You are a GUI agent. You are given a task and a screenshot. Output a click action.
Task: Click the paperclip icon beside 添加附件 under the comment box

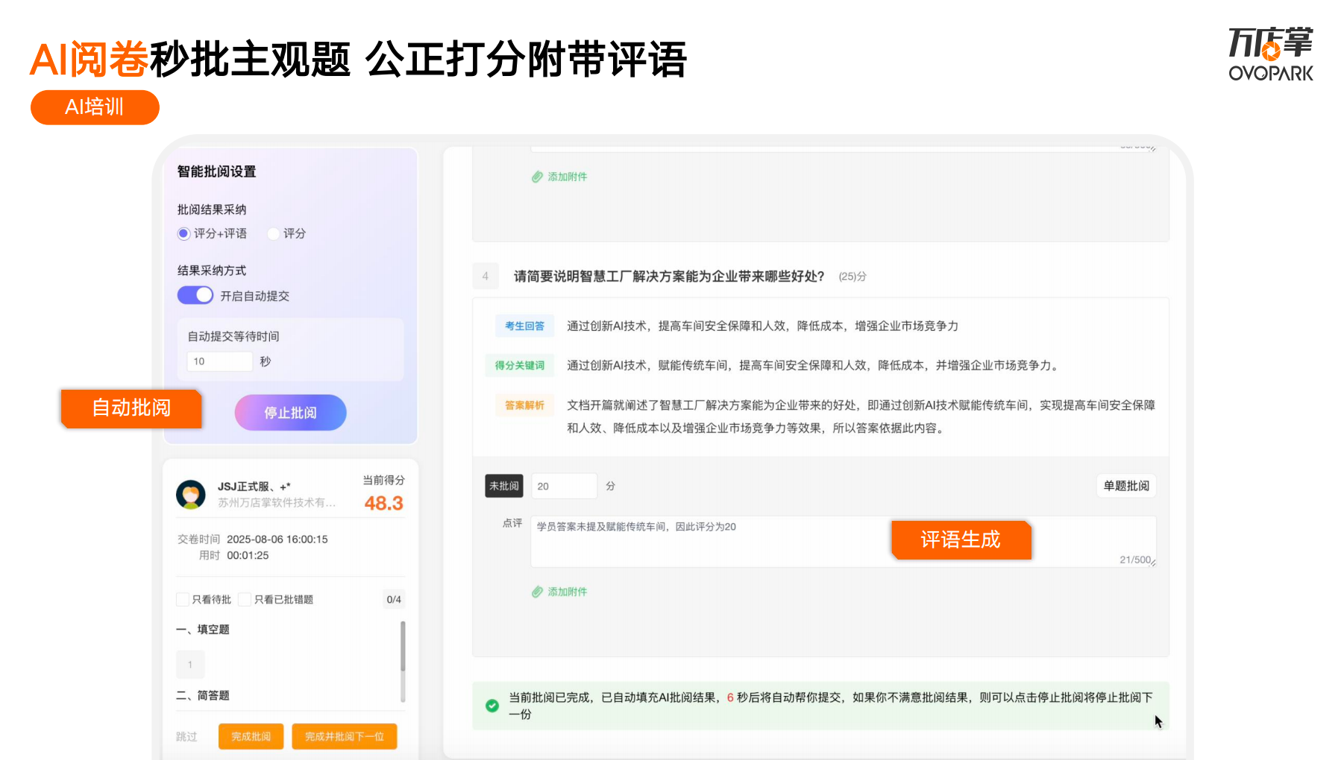537,592
